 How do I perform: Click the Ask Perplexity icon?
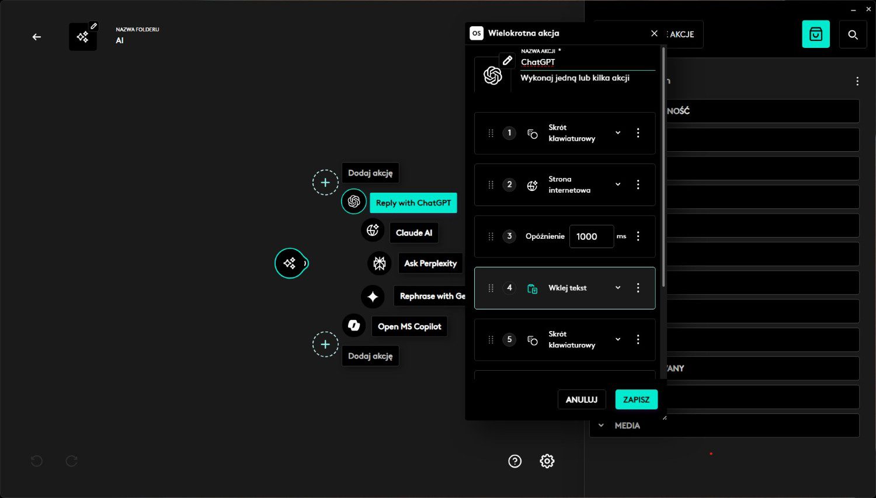tap(379, 263)
